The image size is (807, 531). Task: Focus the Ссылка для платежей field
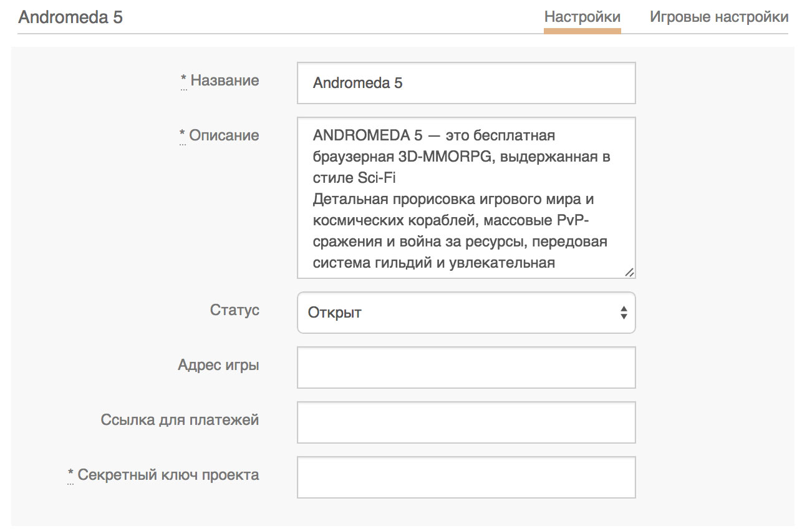click(x=466, y=422)
